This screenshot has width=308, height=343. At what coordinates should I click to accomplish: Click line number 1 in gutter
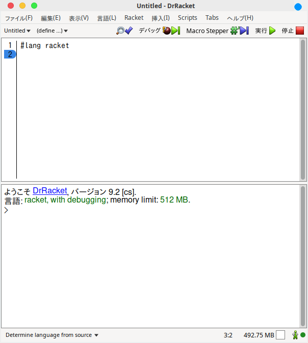click(10, 45)
